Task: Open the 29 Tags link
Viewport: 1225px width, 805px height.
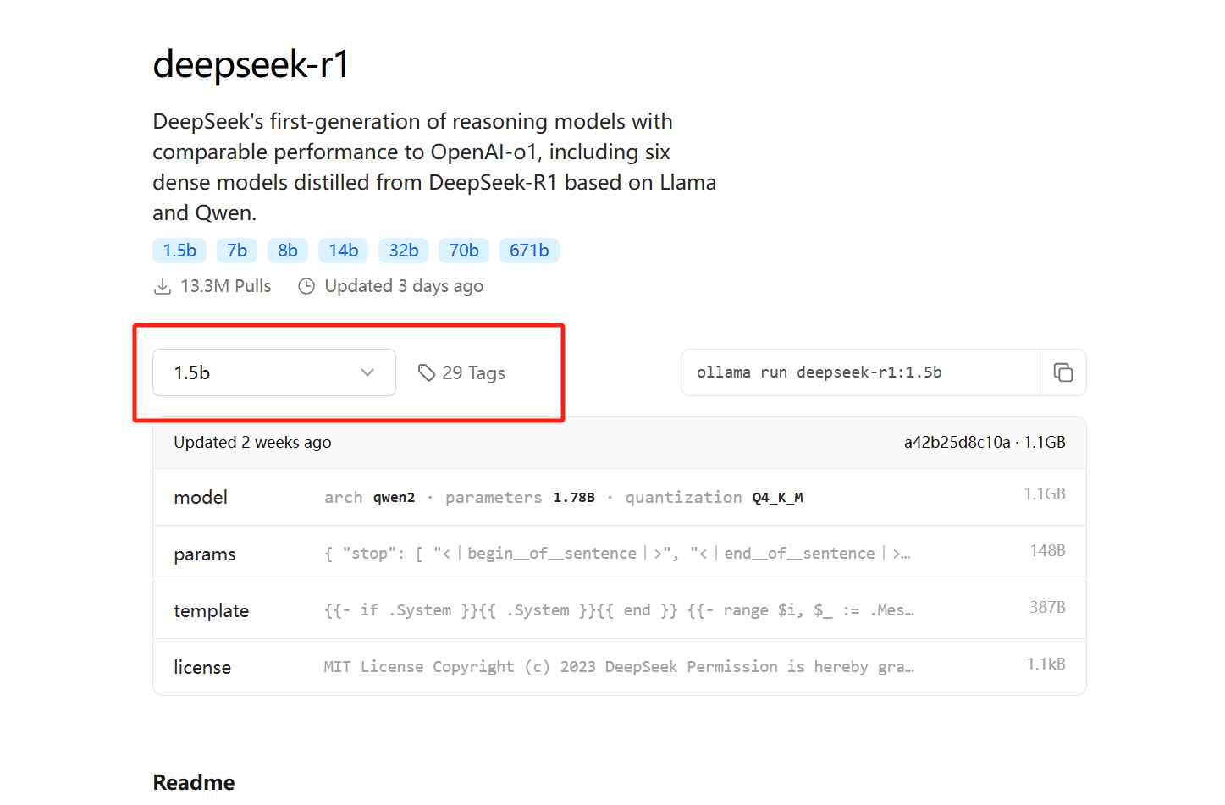Action: pyautogui.click(x=473, y=373)
